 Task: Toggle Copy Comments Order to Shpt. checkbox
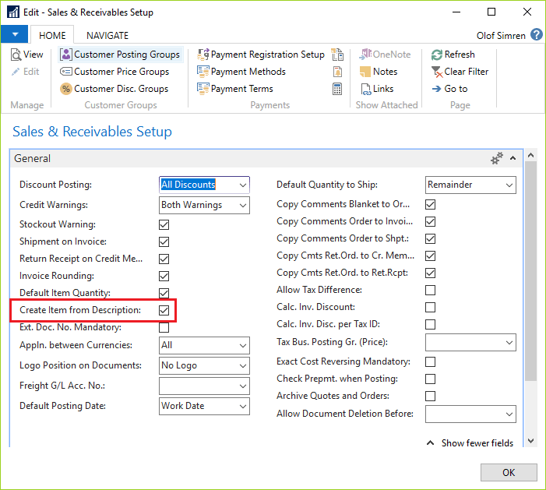(x=431, y=238)
